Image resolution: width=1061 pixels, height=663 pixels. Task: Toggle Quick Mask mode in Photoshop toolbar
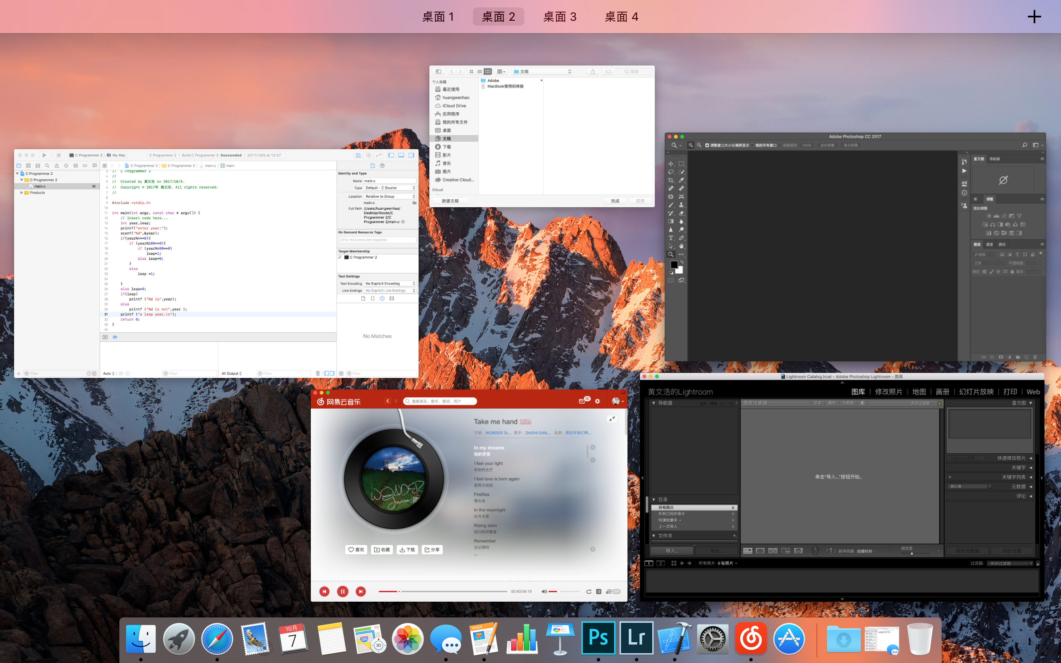point(671,280)
